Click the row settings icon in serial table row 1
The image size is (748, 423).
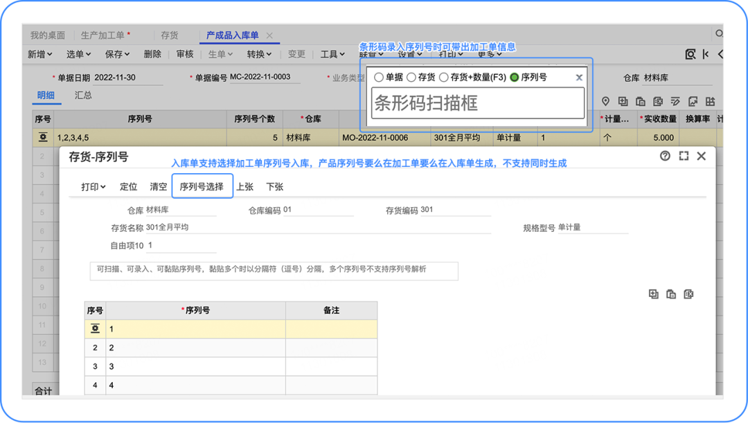96,329
